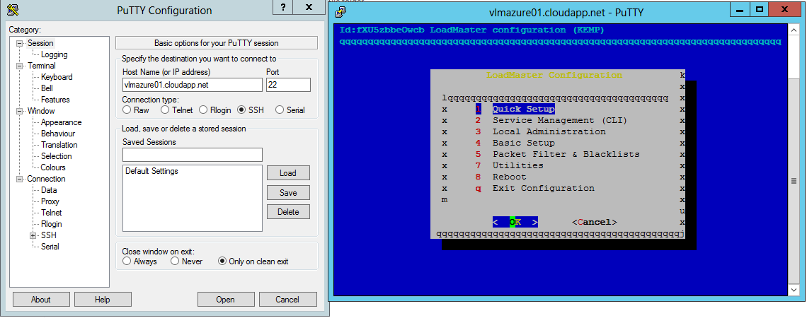Select the Connection category
807x318 pixels.
click(46, 179)
